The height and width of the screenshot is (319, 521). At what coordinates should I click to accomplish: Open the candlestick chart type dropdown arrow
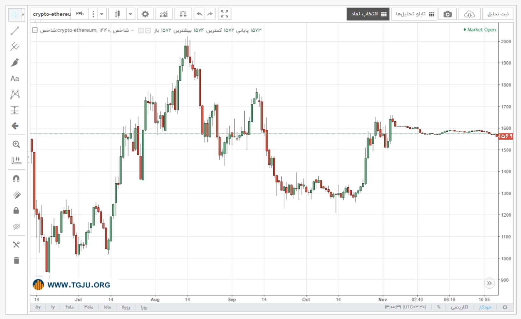point(130,14)
